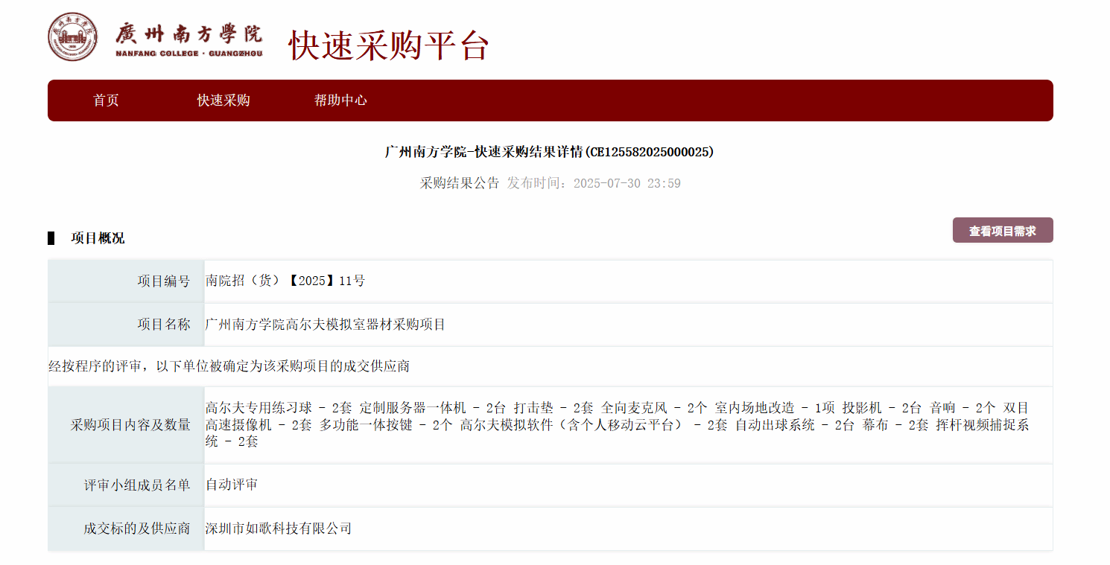Click the 评审小组成员名单 label cell
The image size is (1110, 565).
click(126, 485)
